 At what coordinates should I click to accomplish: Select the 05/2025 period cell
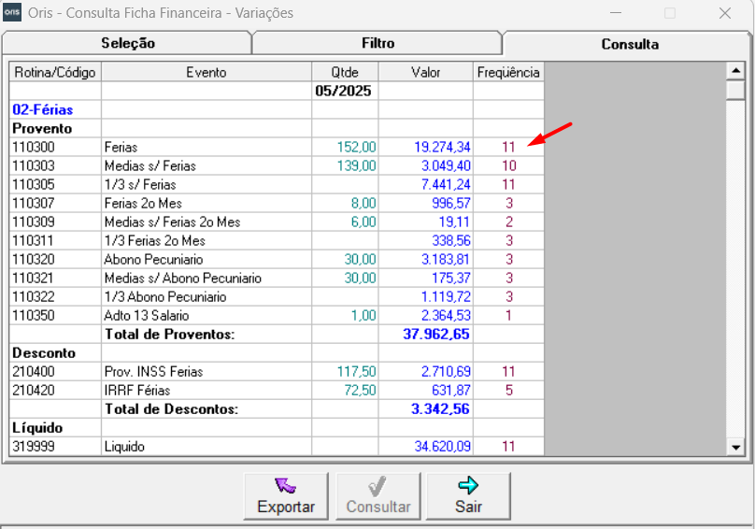click(x=343, y=91)
